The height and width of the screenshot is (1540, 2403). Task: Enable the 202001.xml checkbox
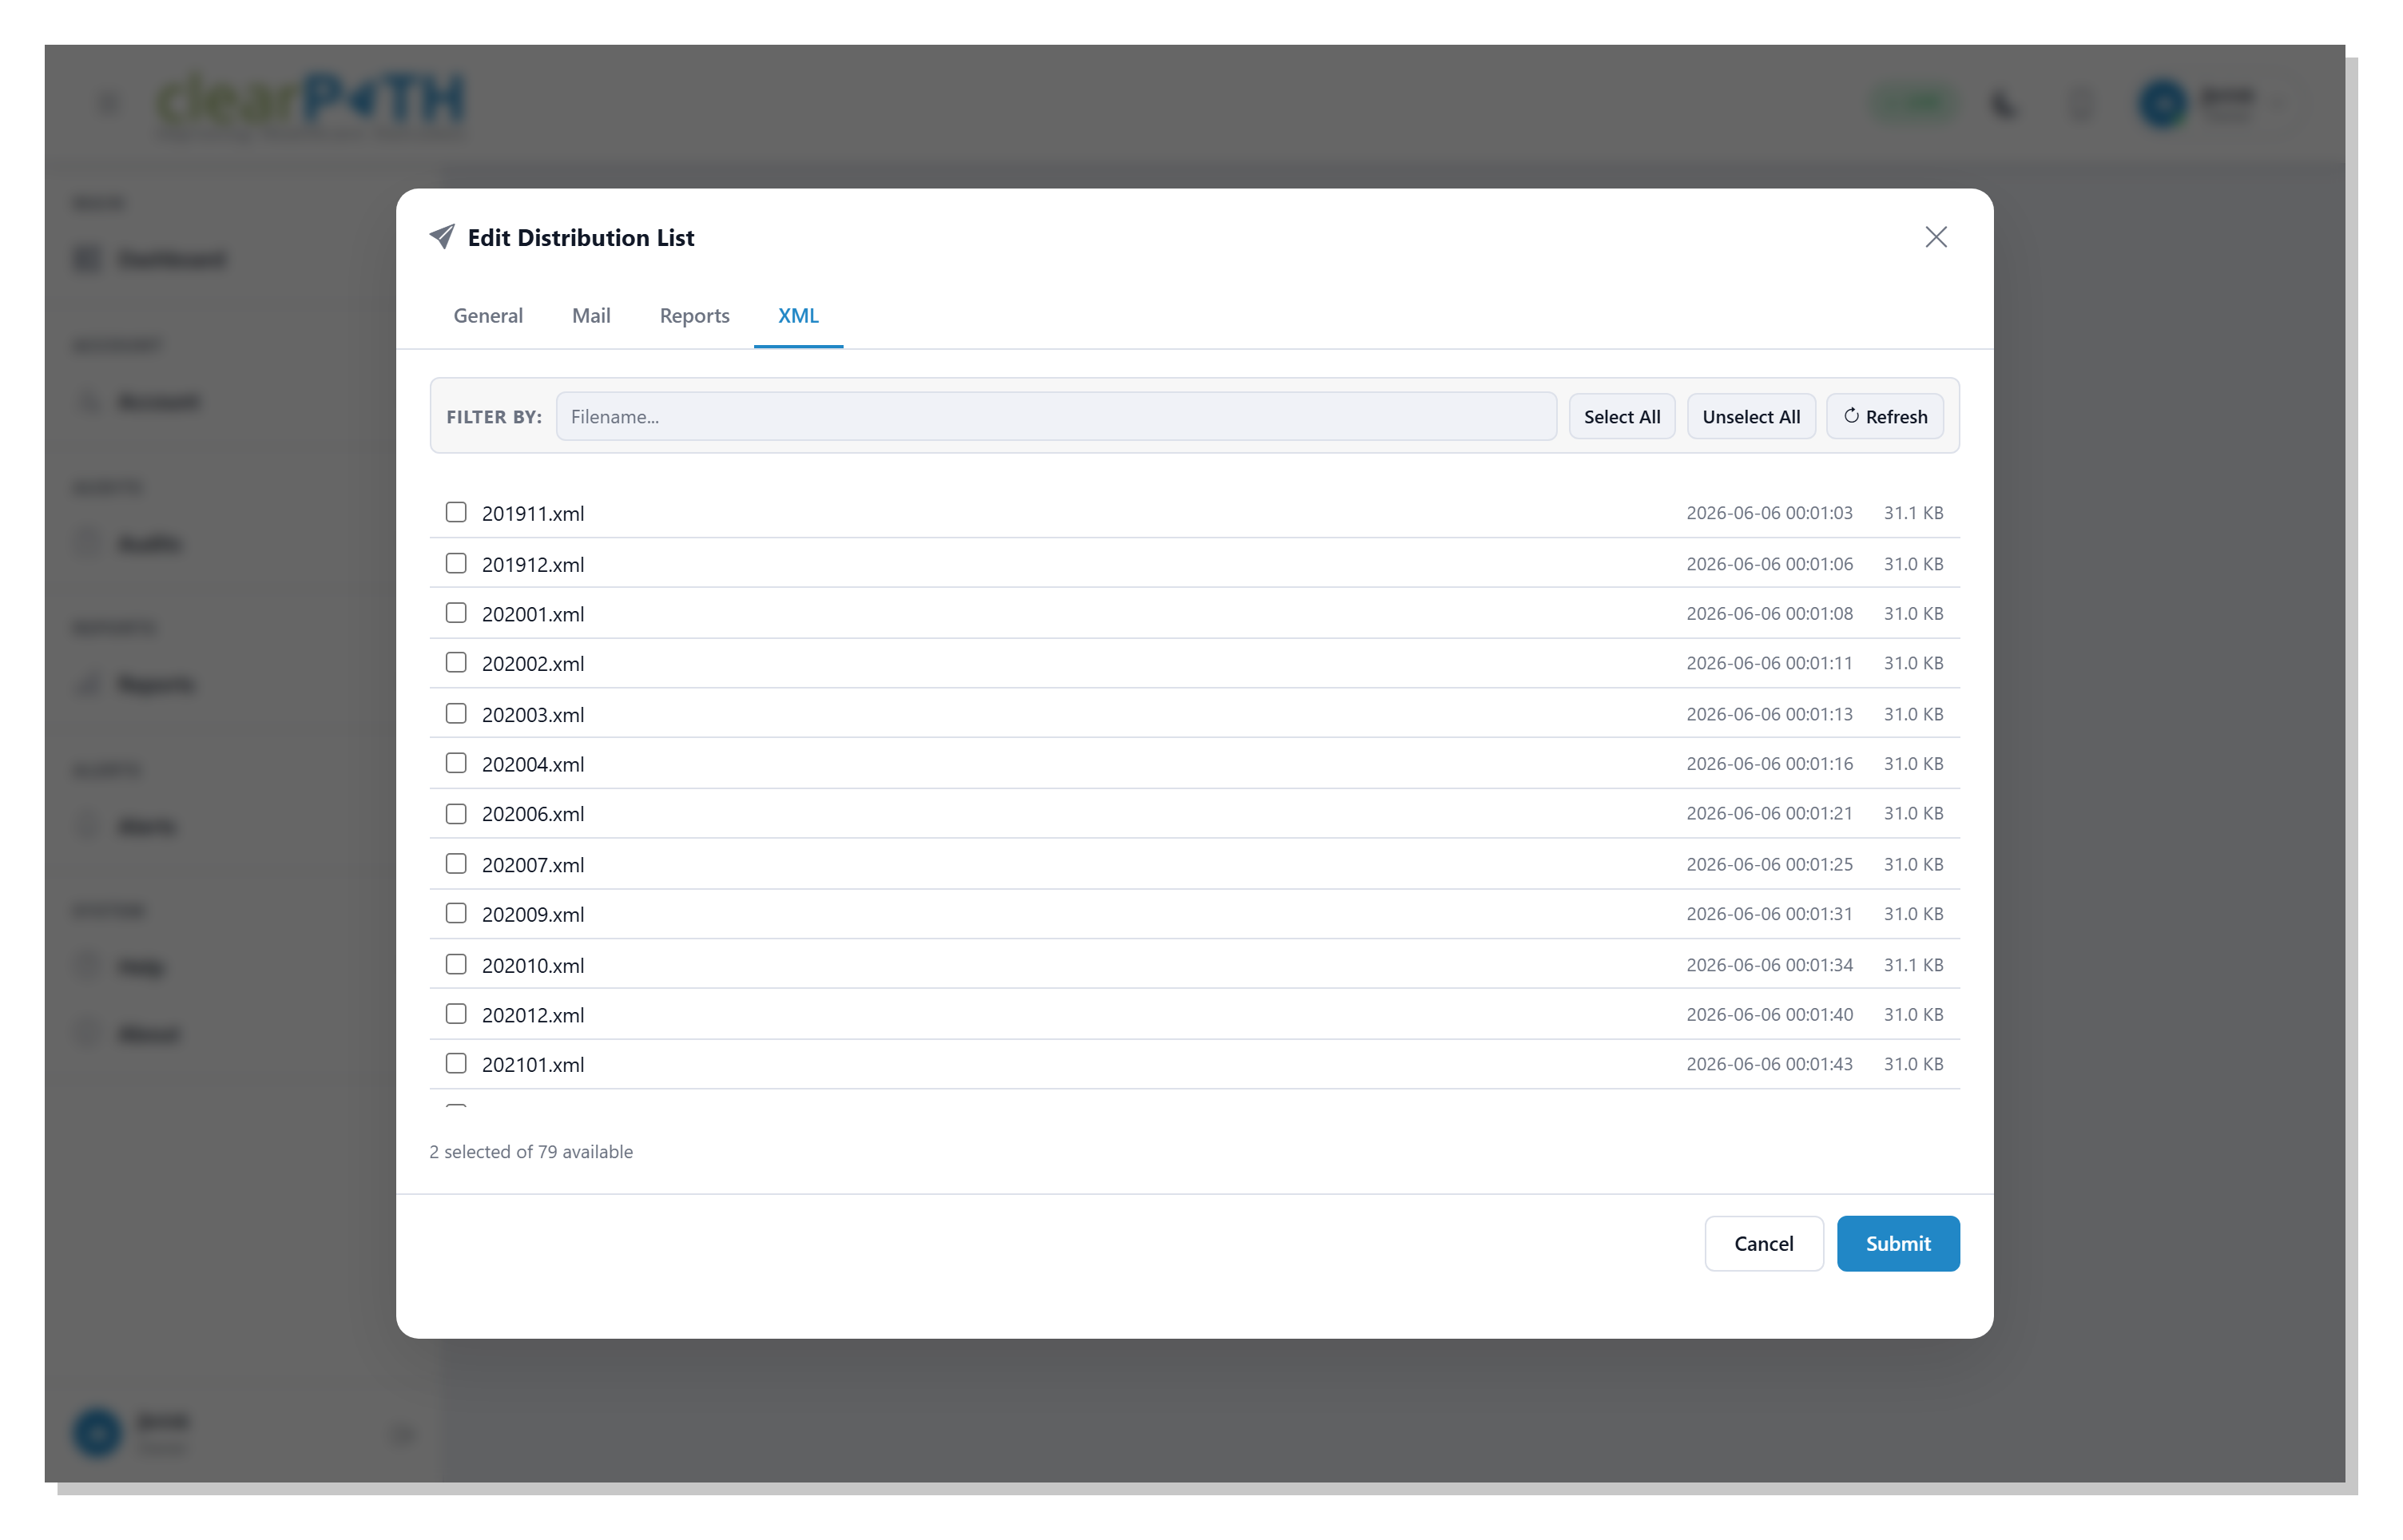[x=456, y=613]
